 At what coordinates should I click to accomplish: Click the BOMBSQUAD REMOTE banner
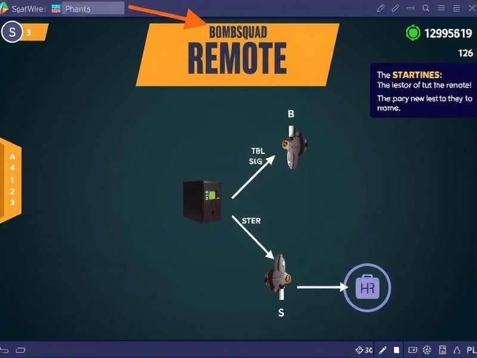click(x=237, y=54)
